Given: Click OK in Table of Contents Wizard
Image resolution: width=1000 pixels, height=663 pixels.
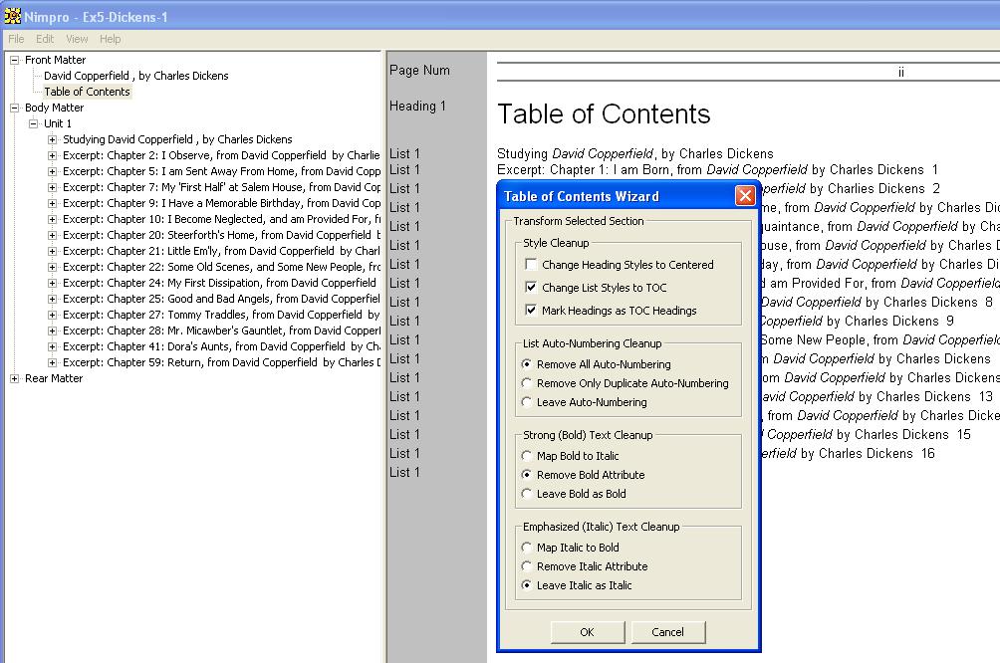Looking at the screenshot, I should [587, 632].
